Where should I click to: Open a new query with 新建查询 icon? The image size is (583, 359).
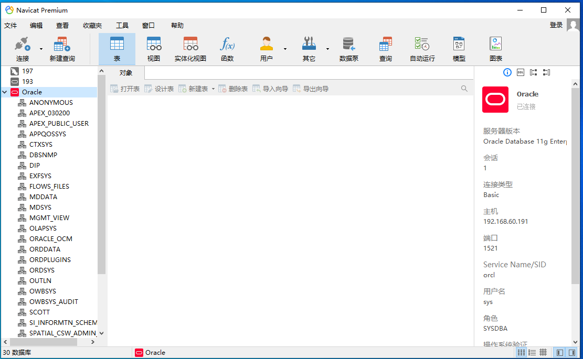(61, 48)
